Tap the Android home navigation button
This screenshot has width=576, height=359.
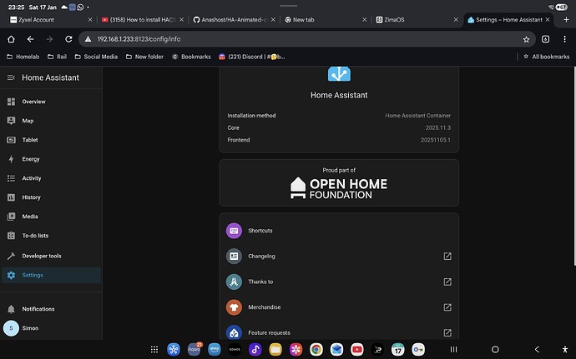495,350
